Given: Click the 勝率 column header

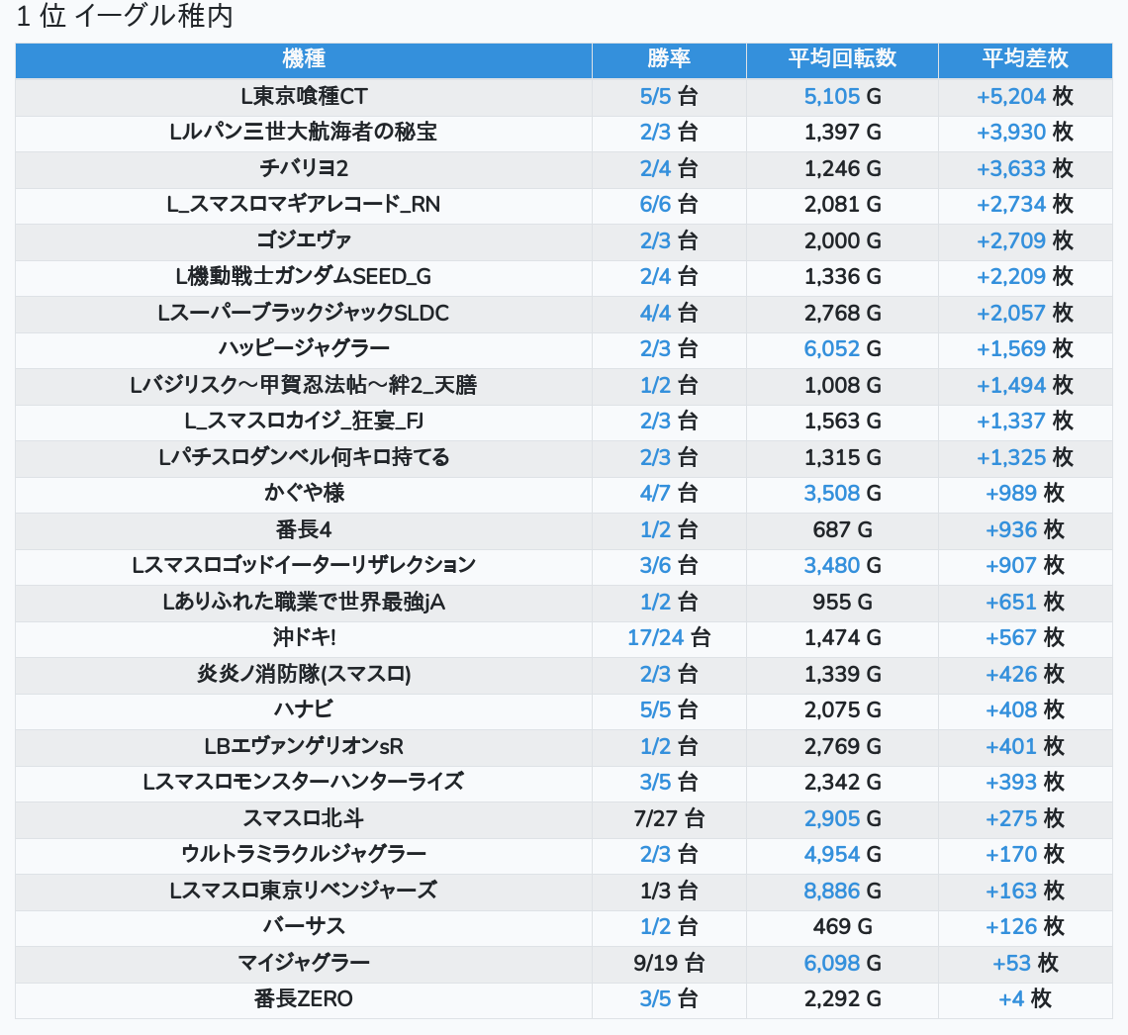Looking at the screenshot, I should coord(669,59).
